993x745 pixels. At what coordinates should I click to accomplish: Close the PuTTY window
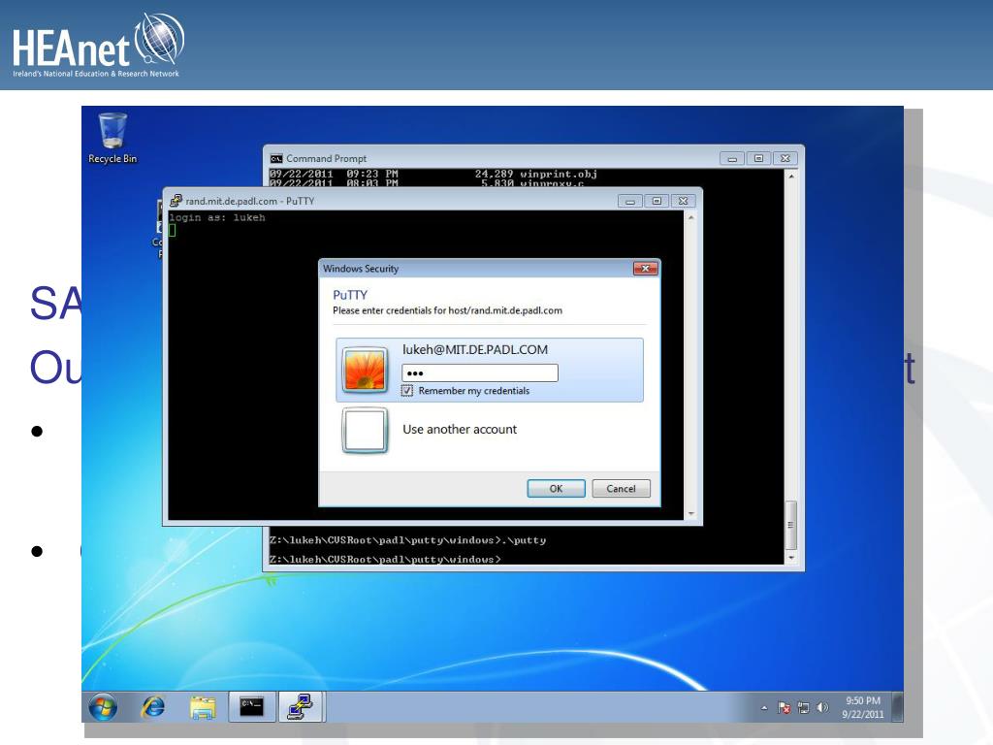click(684, 201)
